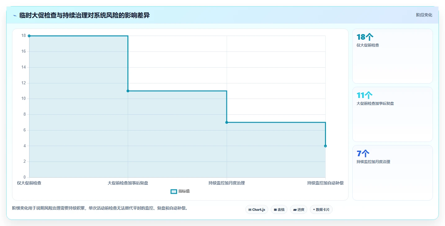Click the icon inside the Chart.js tag
Image resolution: width=445 pixels, height=226 pixels.
250,210
